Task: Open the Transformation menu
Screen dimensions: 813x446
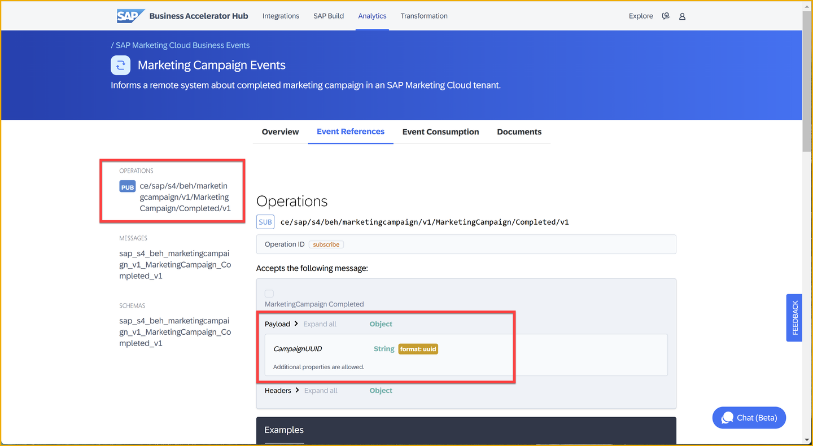Action: click(x=424, y=16)
